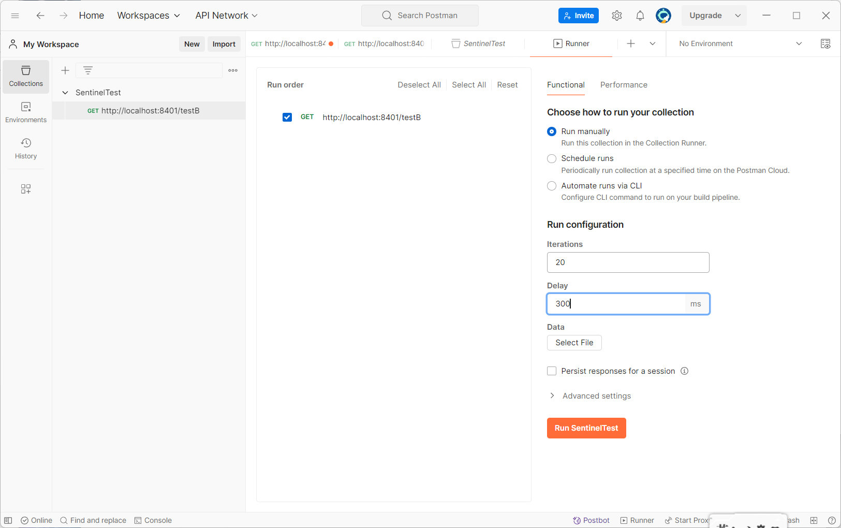Open Runner from the status bar
Image resolution: width=841 pixels, height=528 pixels.
[637, 520]
